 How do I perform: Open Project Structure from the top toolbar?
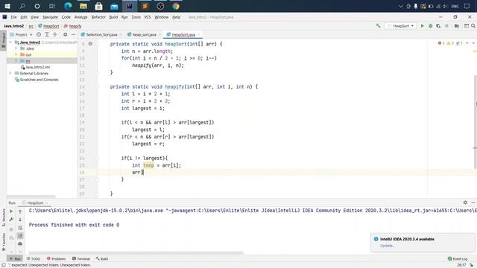pyautogui.click(x=457, y=26)
